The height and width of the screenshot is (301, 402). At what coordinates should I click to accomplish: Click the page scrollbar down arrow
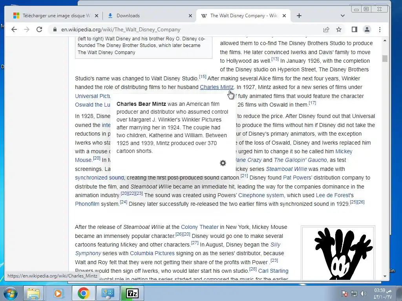coord(385,276)
